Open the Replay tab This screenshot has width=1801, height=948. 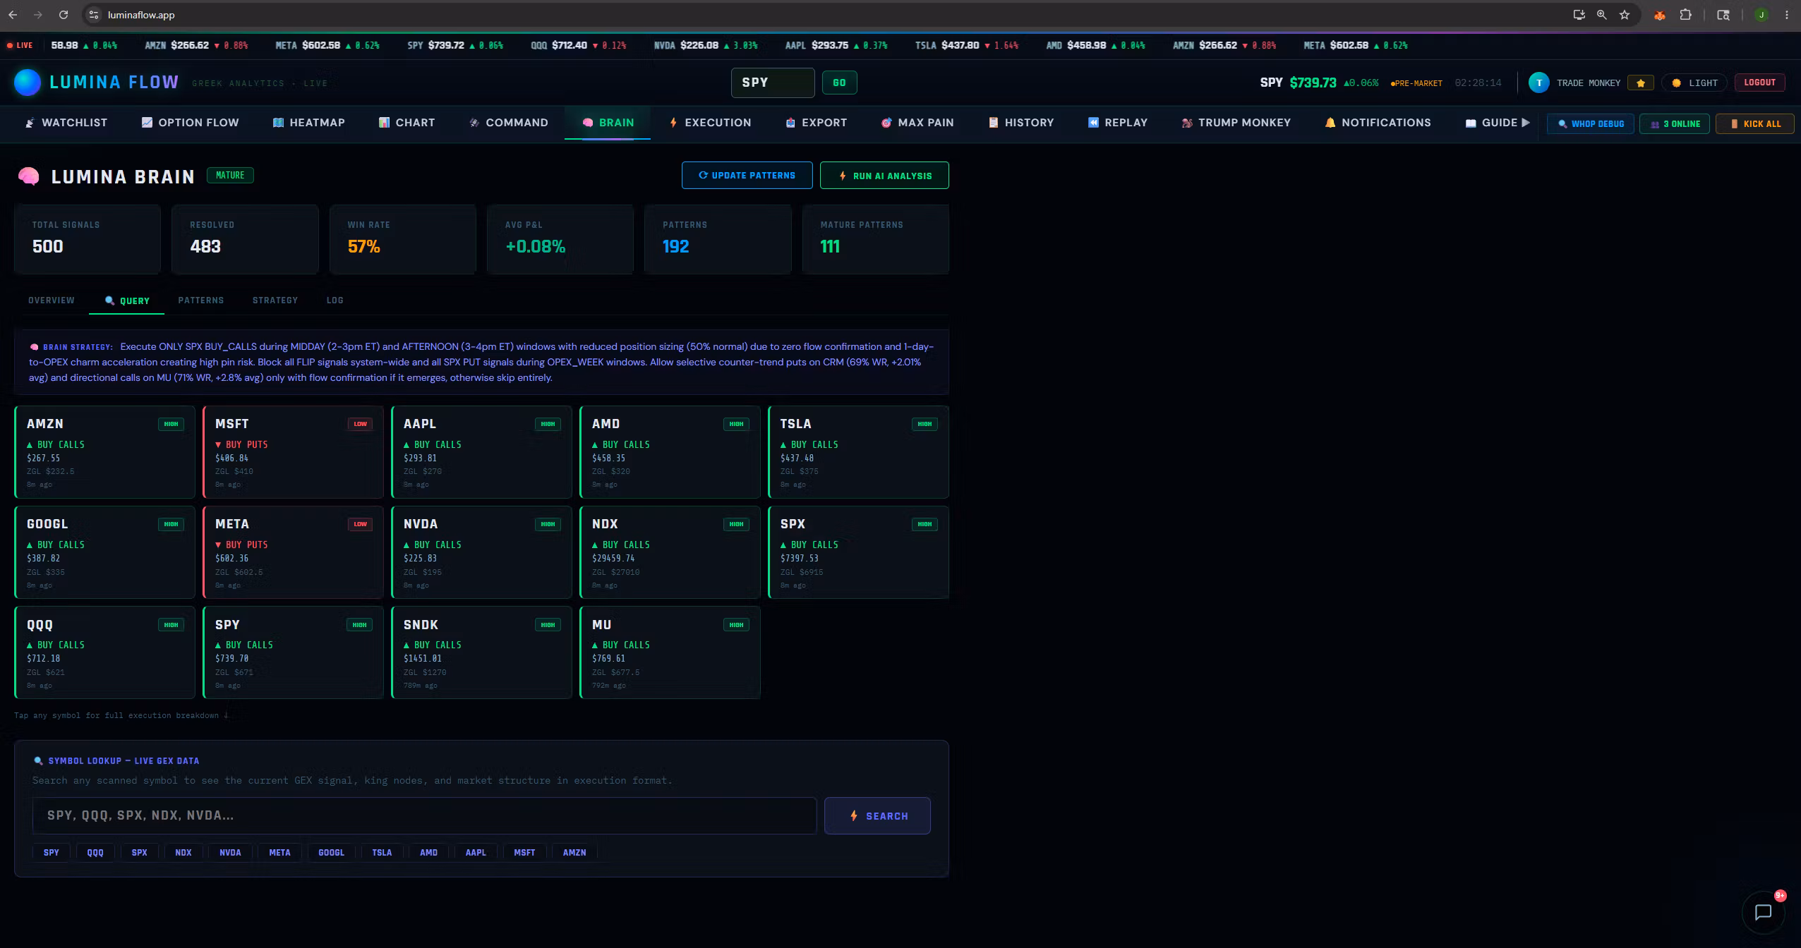1118,123
